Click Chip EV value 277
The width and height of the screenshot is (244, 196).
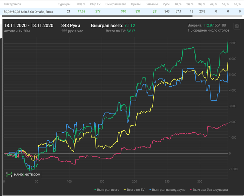(98, 11)
